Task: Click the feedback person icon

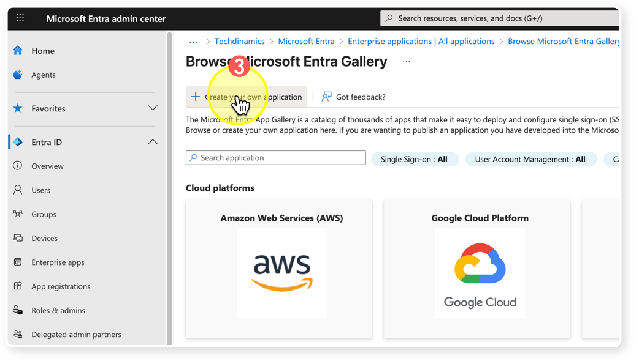Action: [x=326, y=97]
